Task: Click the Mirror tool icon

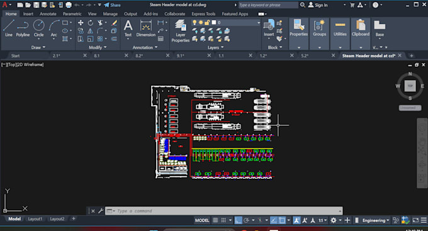Action: pos(91,31)
